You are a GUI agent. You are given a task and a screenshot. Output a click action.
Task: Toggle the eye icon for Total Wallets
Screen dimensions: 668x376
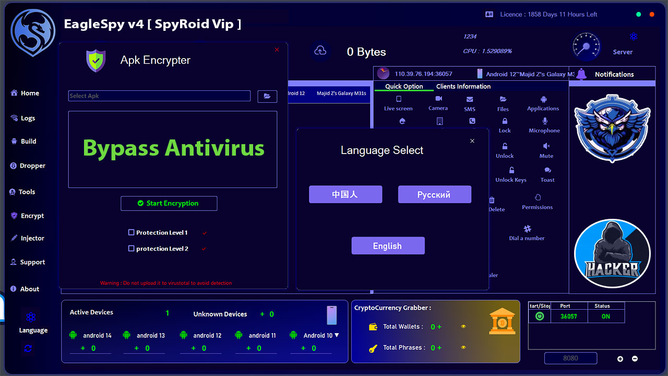tap(463, 326)
